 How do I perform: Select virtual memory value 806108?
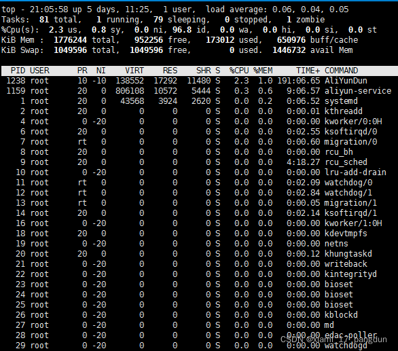130,91
